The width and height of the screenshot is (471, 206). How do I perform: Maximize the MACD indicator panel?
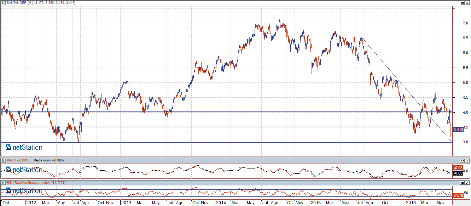pyautogui.click(x=463, y=160)
